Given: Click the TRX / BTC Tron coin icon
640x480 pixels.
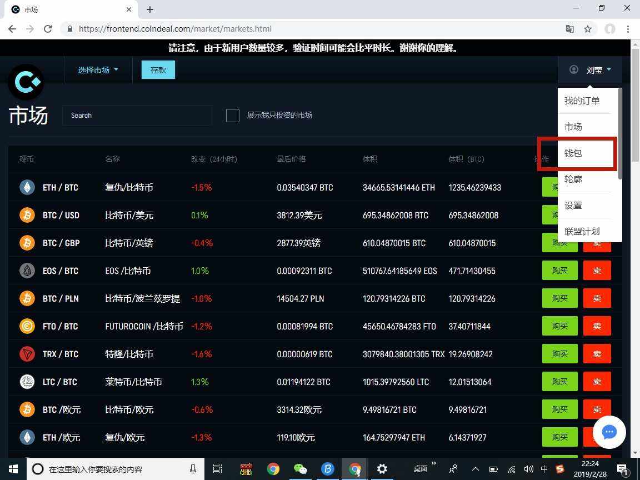Looking at the screenshot, I should pos(27,354).
